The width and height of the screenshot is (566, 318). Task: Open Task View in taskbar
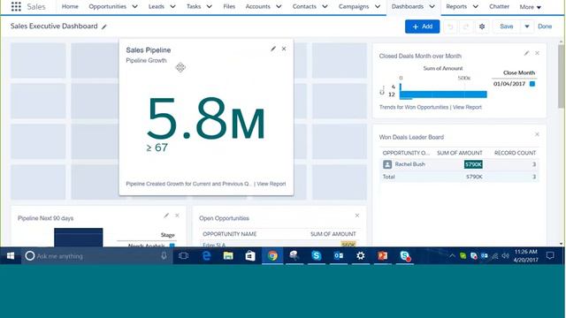pos(183,256)
